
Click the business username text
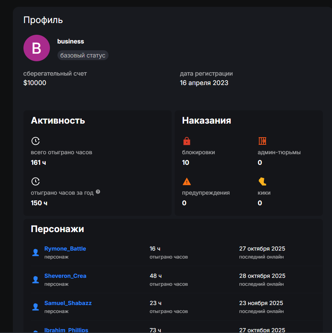pos(71,41)
